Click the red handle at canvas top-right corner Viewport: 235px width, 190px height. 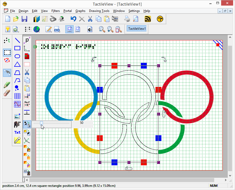tap(218, 45)
